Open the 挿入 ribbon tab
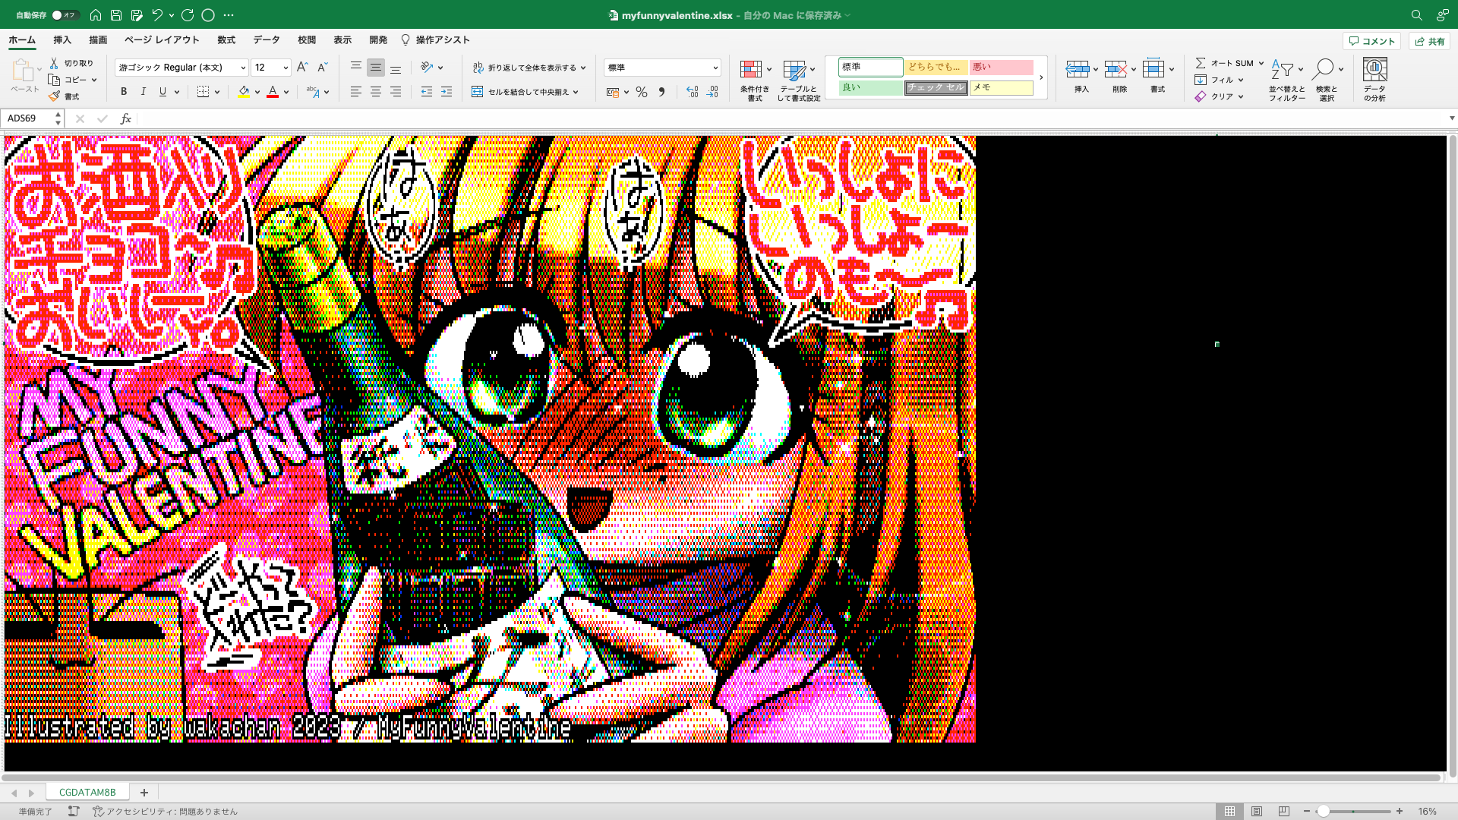 (x=62, y=40)
